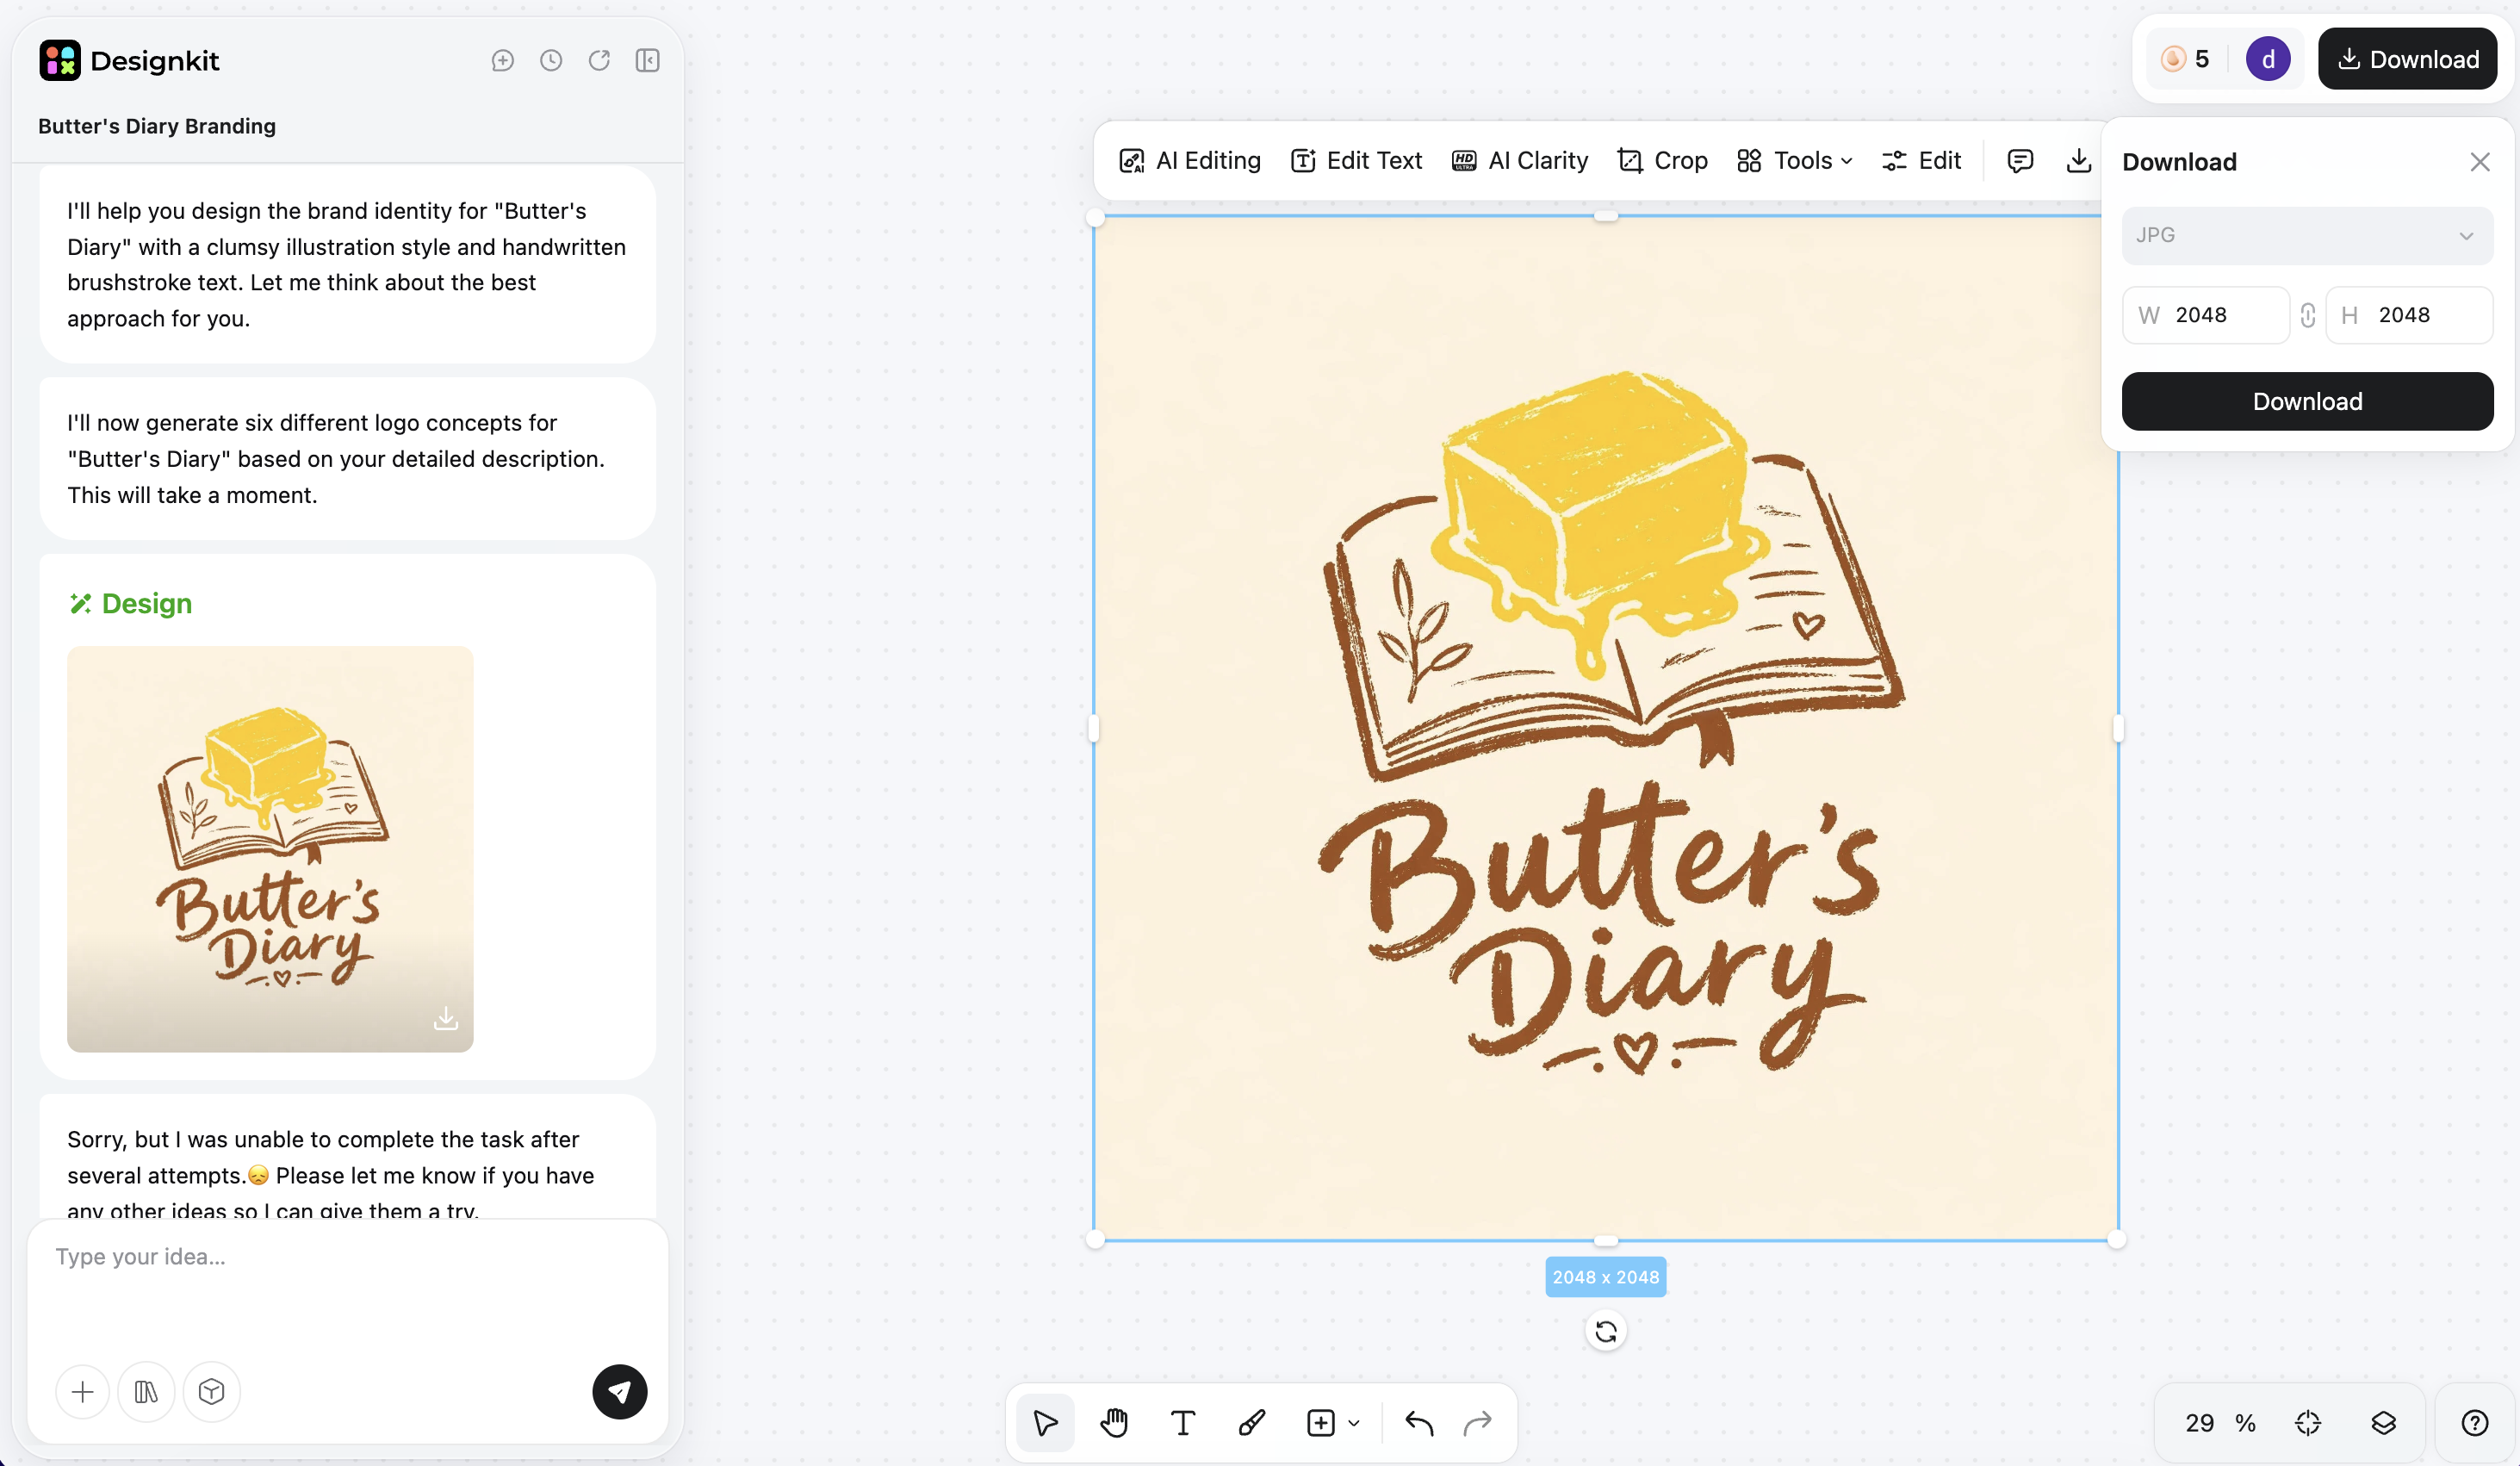The width and height of the screenshot is (2520, 1466).
Task: Open the help question mark icon
Action: (2475, 1422)
